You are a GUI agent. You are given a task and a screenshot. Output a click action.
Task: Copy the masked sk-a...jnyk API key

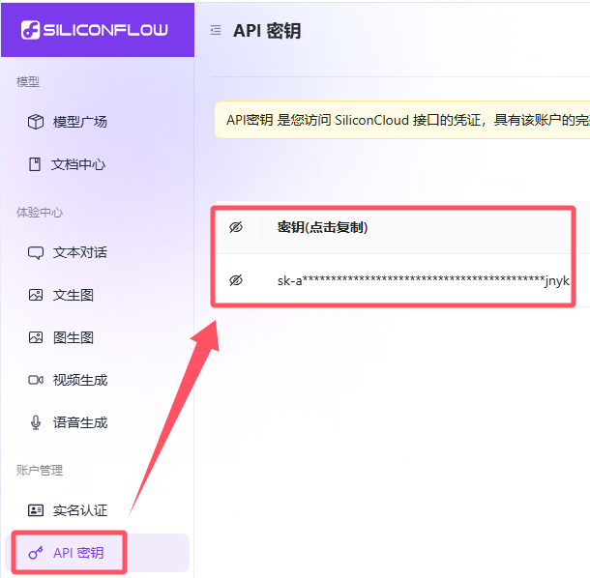tap(424, 280)
